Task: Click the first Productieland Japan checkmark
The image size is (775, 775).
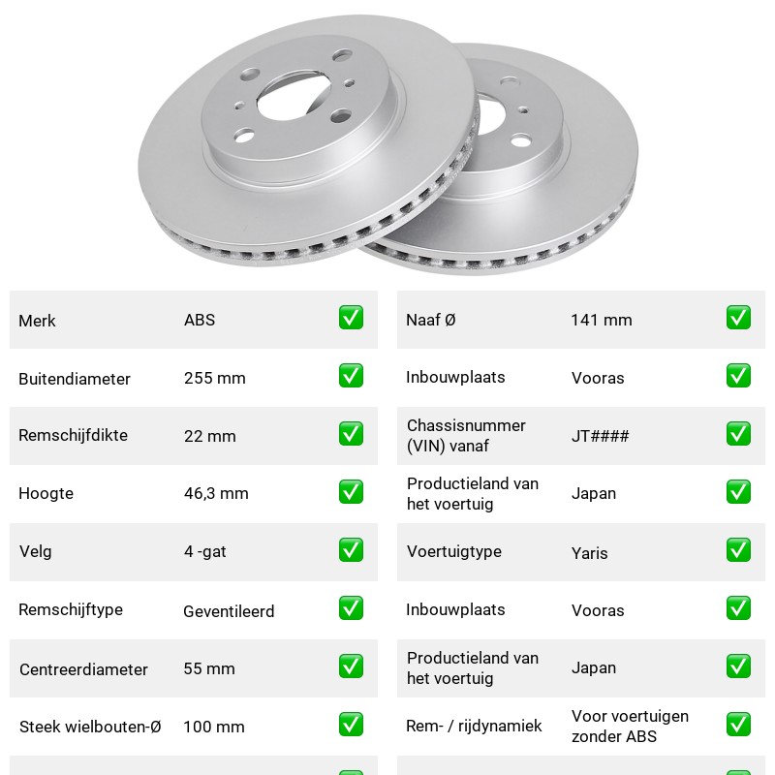Action: [738, 492]
